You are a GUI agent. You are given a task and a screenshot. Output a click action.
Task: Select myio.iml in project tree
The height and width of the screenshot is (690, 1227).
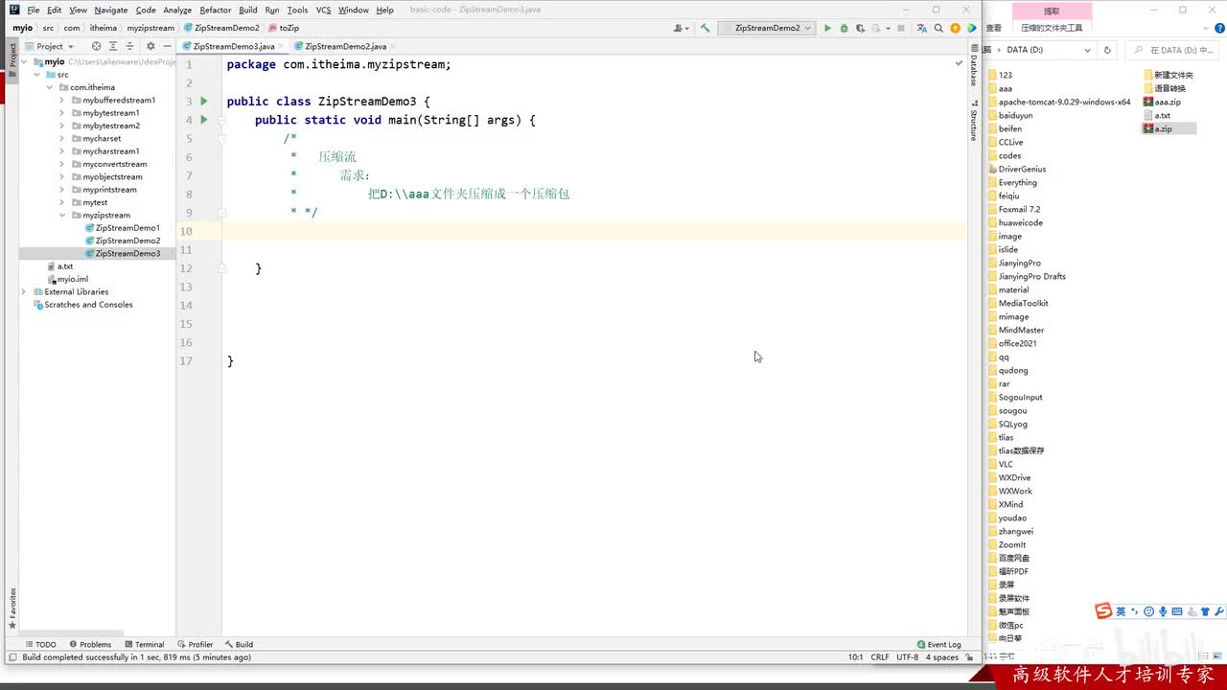coord(67,279)
